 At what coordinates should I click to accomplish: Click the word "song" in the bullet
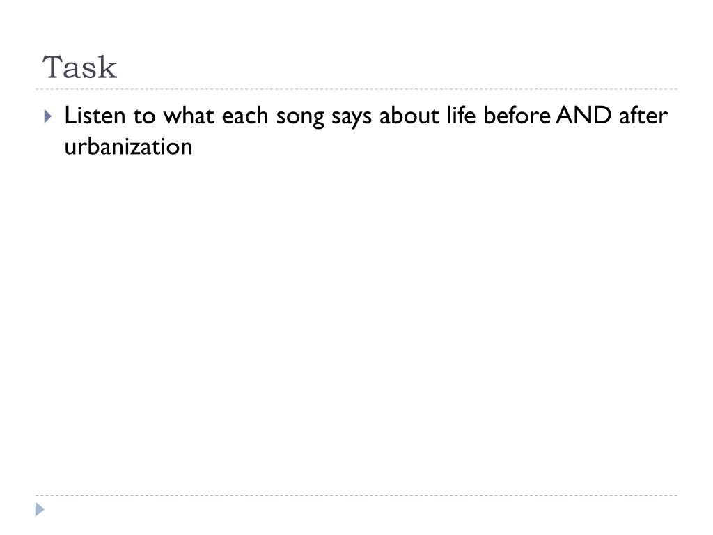[300, 117]
